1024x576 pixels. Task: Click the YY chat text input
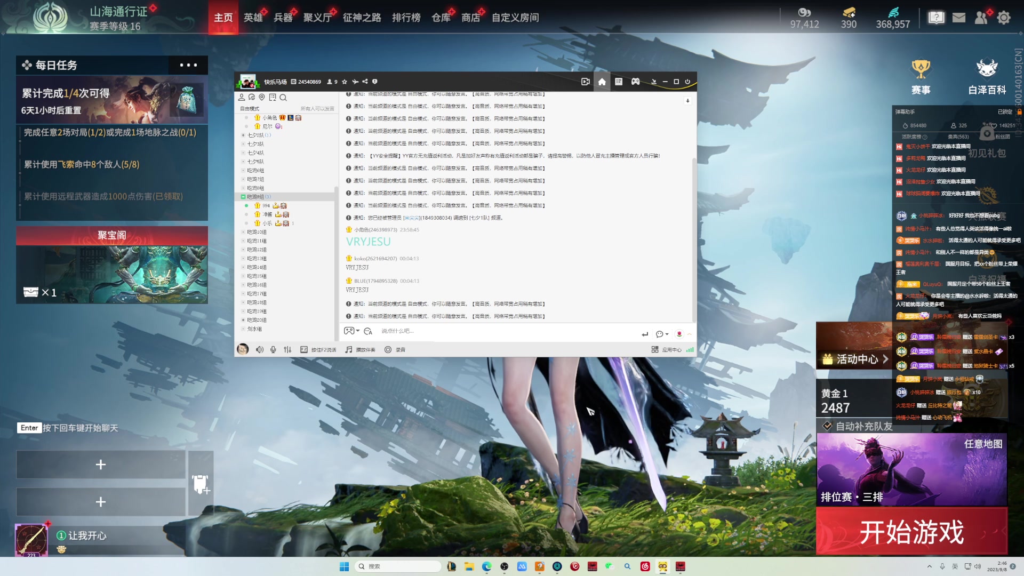pos(507,331)
